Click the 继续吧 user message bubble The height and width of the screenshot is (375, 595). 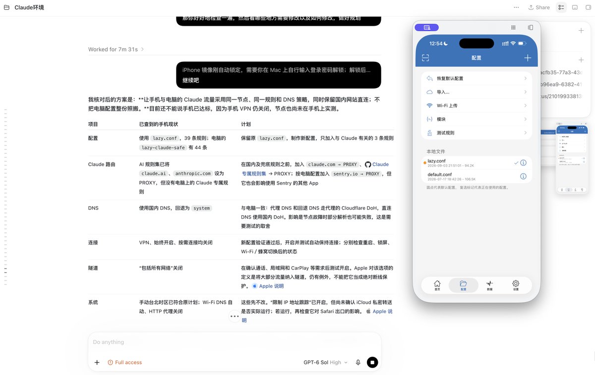[x=279, y=75]
